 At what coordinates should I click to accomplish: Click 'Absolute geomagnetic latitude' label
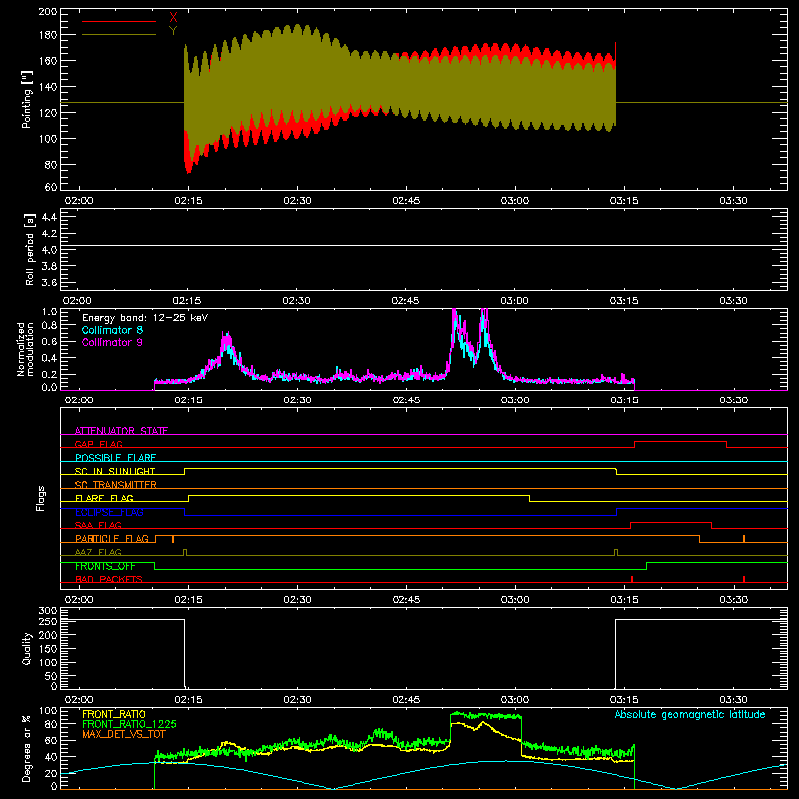[690, 714]
